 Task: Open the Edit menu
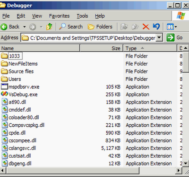click(x=21, y=16)
